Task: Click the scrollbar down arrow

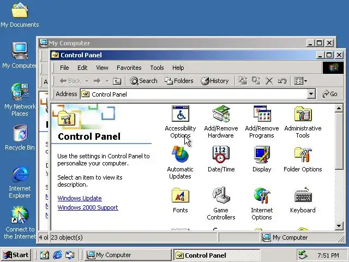Action: click(x=339, y=226)
